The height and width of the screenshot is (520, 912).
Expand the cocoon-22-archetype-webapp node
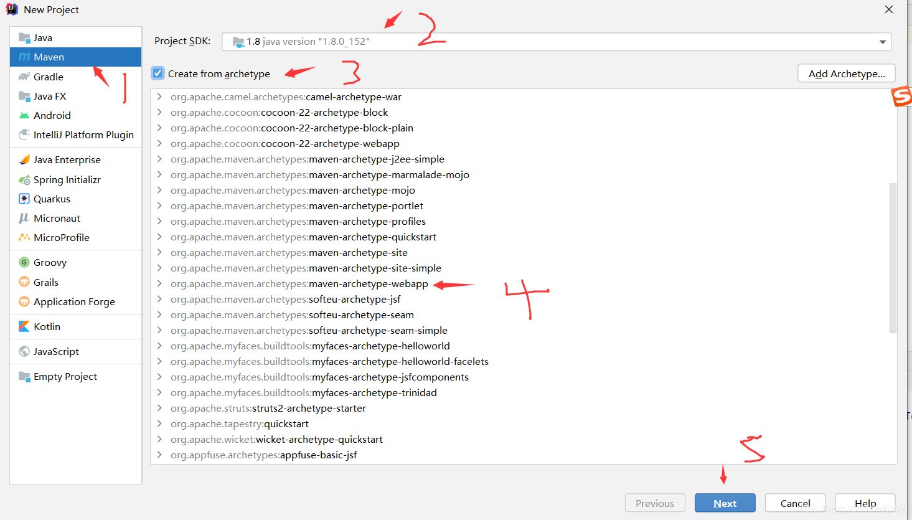(160, 143)
